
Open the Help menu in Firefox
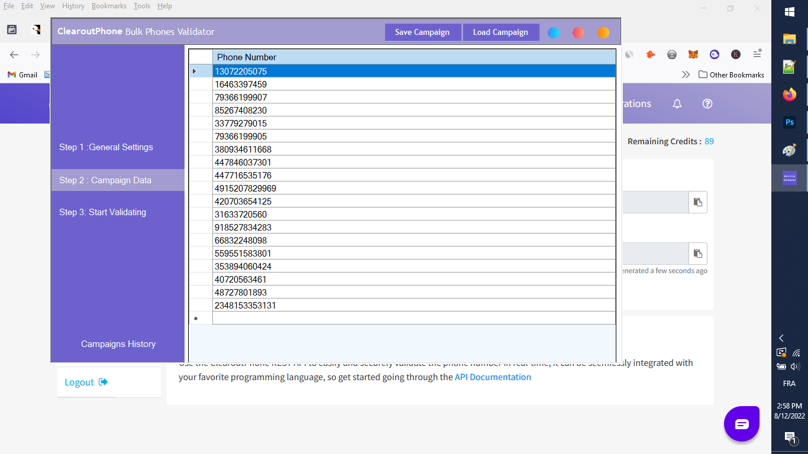[164, 6]
